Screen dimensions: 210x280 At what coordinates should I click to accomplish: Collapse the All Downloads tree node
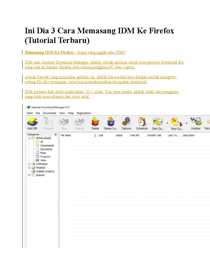point(29,138)
